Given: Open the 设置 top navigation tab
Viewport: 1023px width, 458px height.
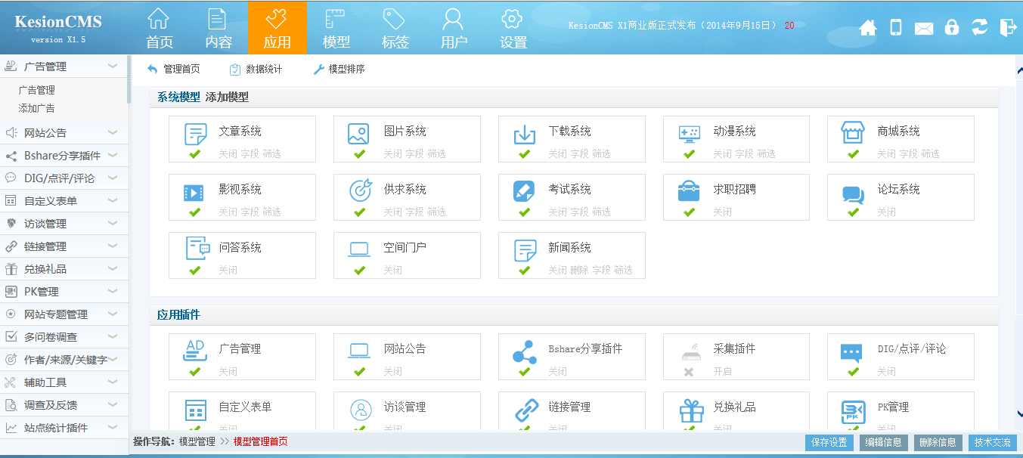Looking at the screenshot, I should [513, 27].
